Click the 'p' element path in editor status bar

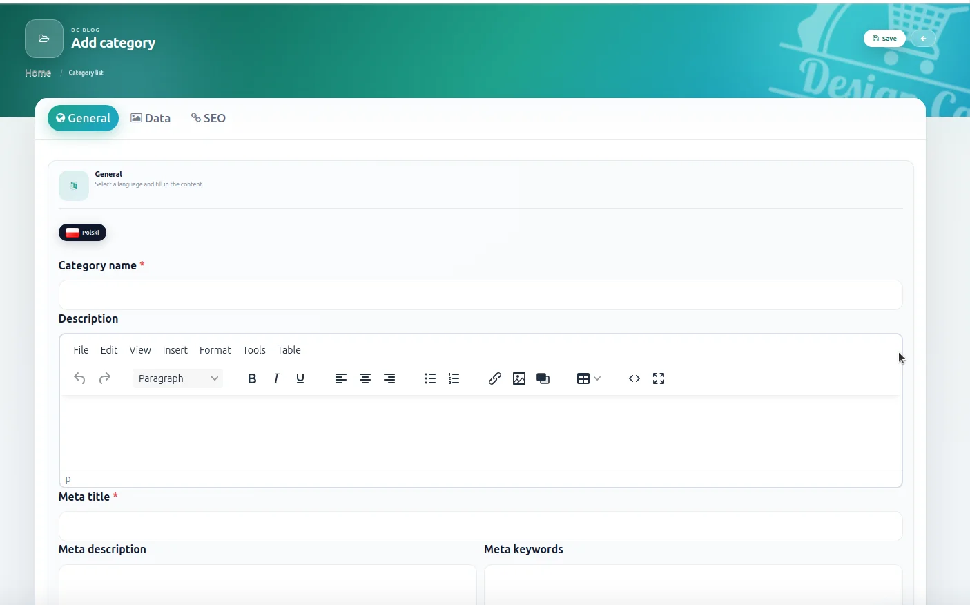(68, 479)
